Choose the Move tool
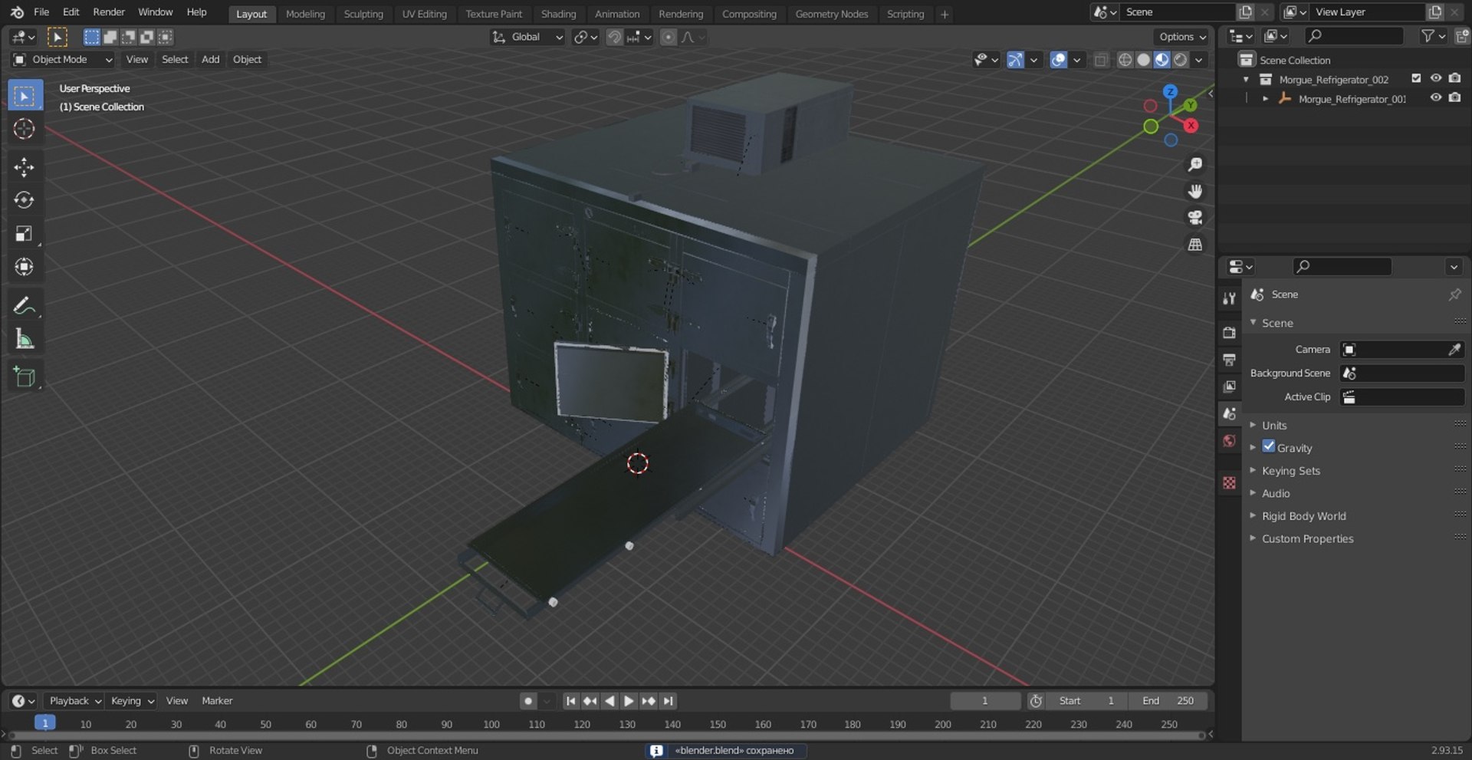The height and width of the screenshot is (760, 1472). click(25, 167)
